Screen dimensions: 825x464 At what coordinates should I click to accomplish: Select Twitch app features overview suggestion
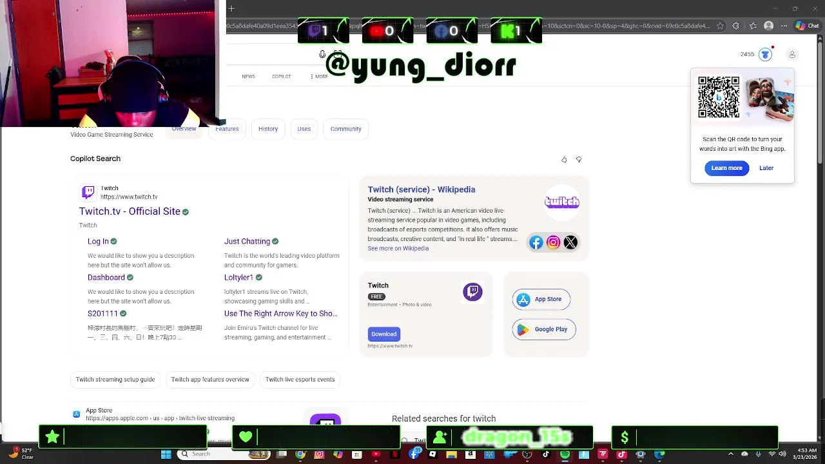(210, 380)
